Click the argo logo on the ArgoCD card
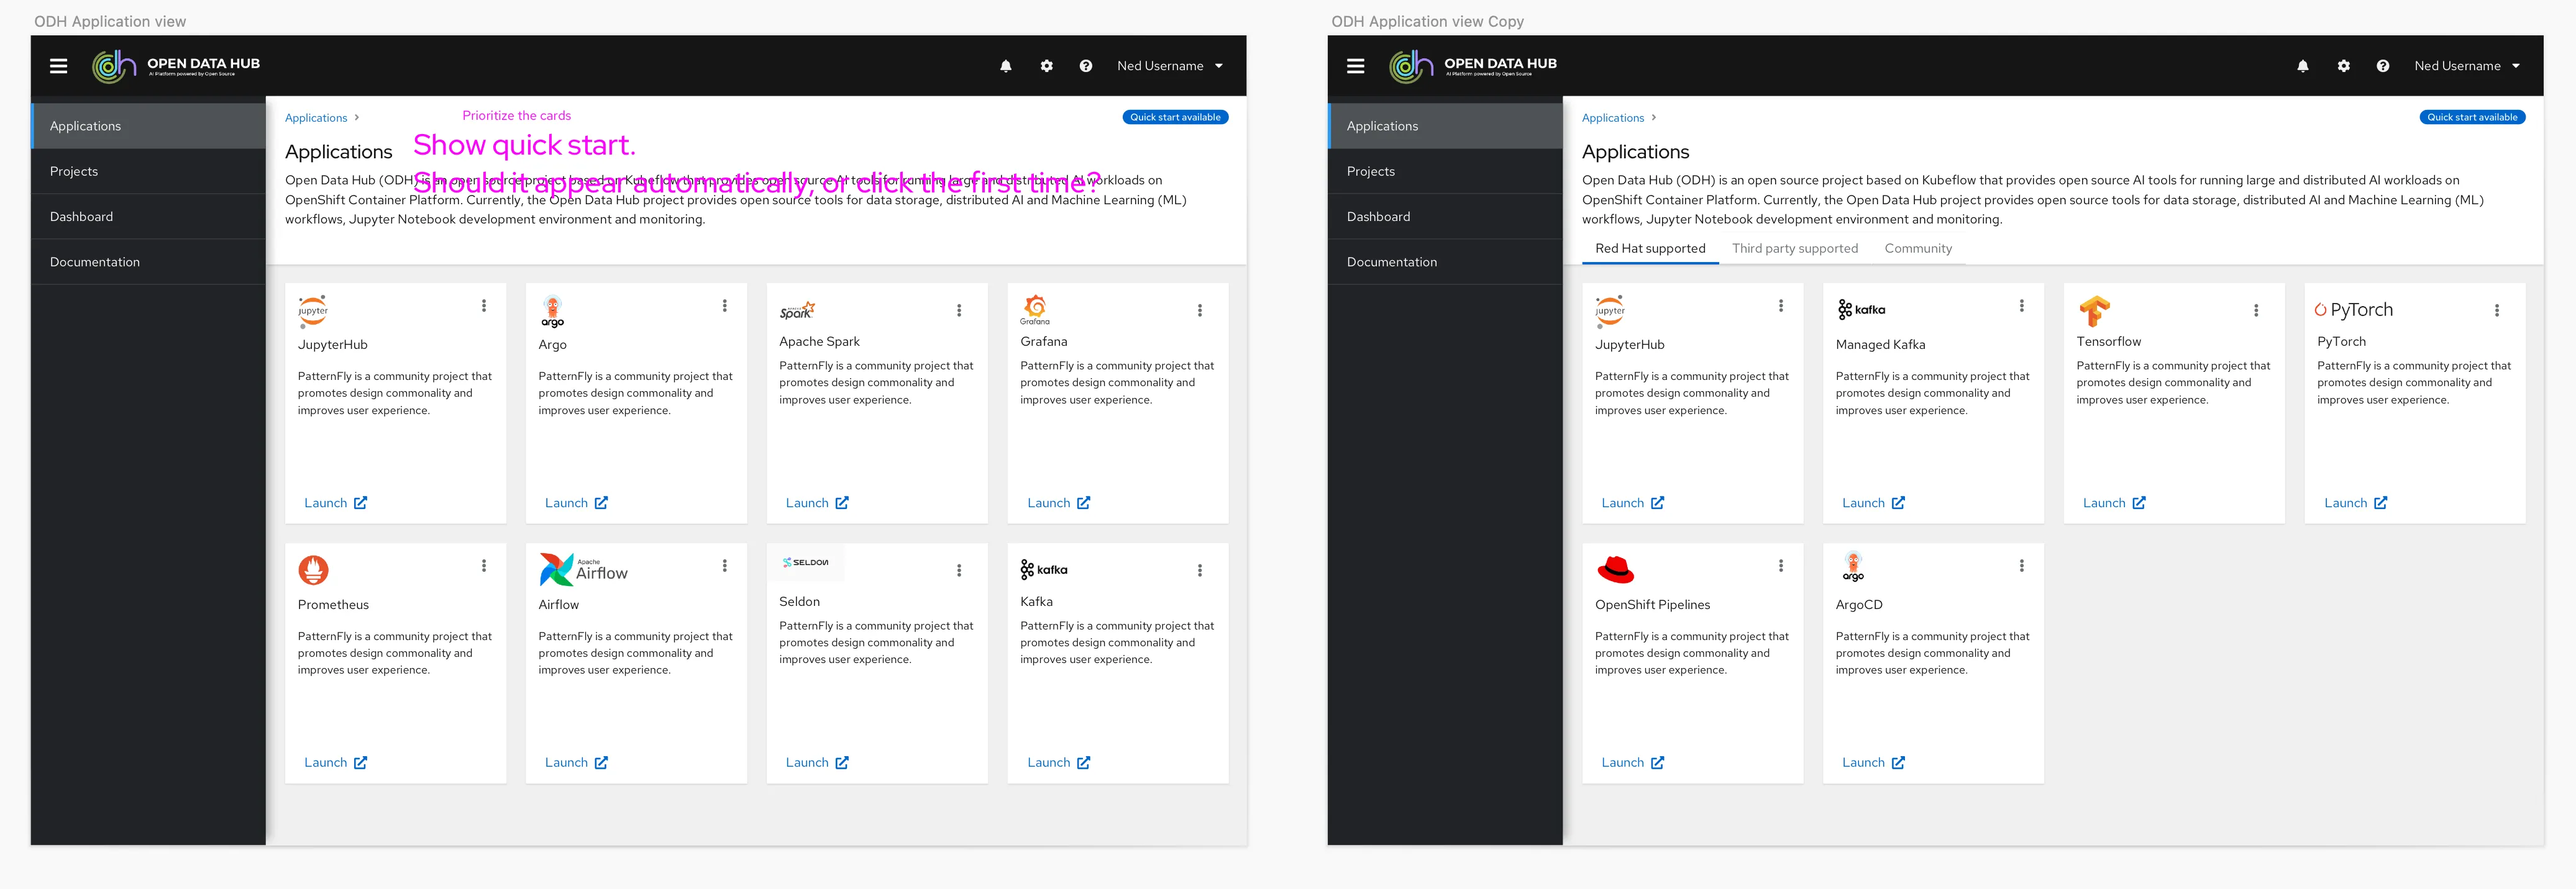Image resolution: width=2576 pixels, height=889 pixels. tap(1853, 567)
